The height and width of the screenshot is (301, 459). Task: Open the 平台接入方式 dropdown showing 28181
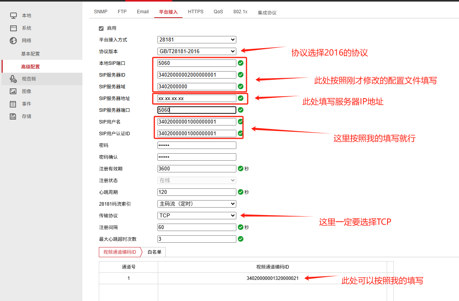[197, 39]
